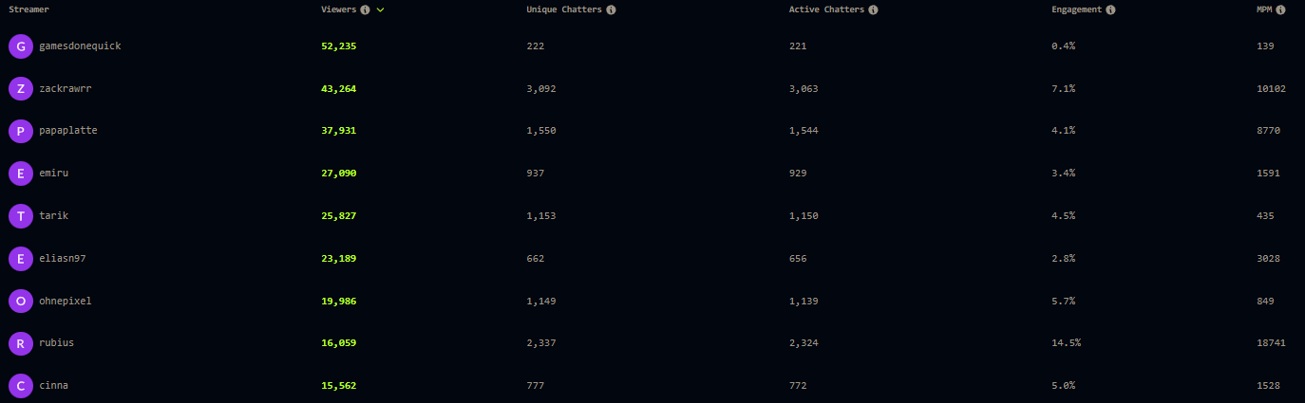The image size is (1305, 403).
Task: Open the rubius streamer name
Action: coord(56,343)
